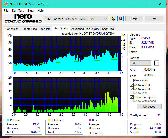Open the 5 X speed dropdown

(x=140, y=63)
